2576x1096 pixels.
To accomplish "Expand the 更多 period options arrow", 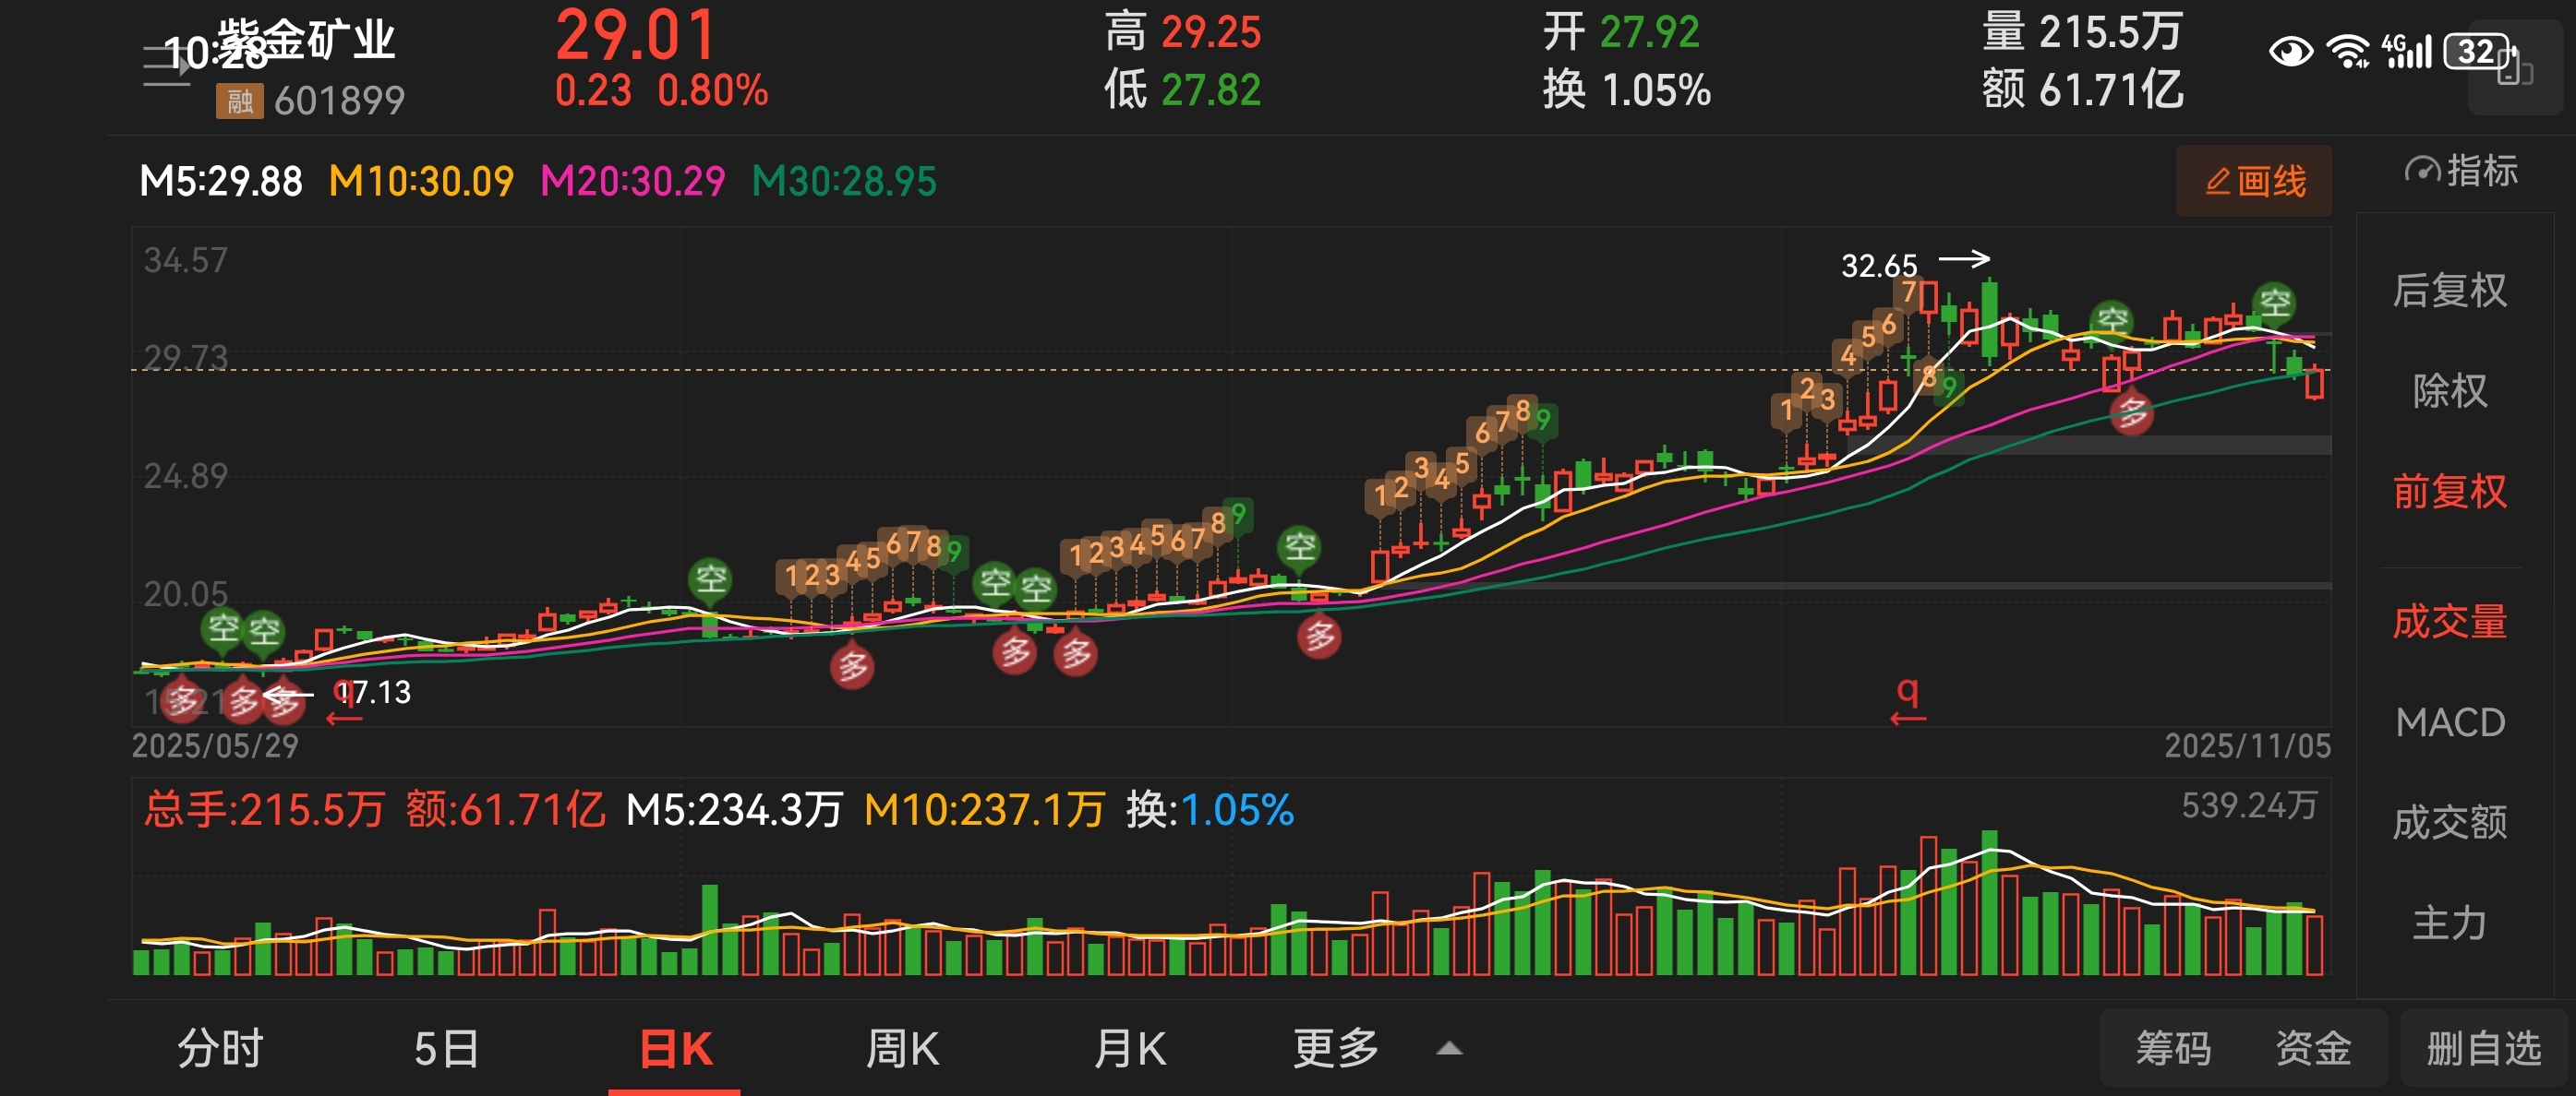I will (x=1449, y=1049).
